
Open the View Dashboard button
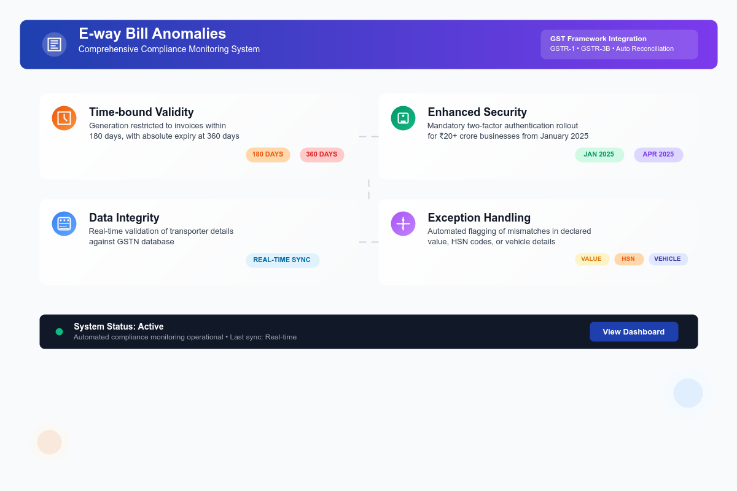click(634, 331)
